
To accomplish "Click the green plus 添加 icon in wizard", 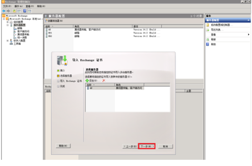I will (x=87, y=81).
